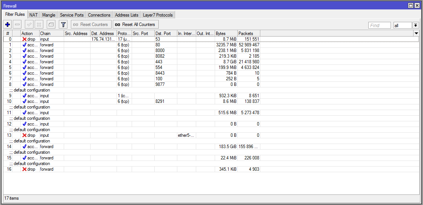Open the Mangle tab
The width and height of the screenshot is (423, 205).
coord(49,15)
